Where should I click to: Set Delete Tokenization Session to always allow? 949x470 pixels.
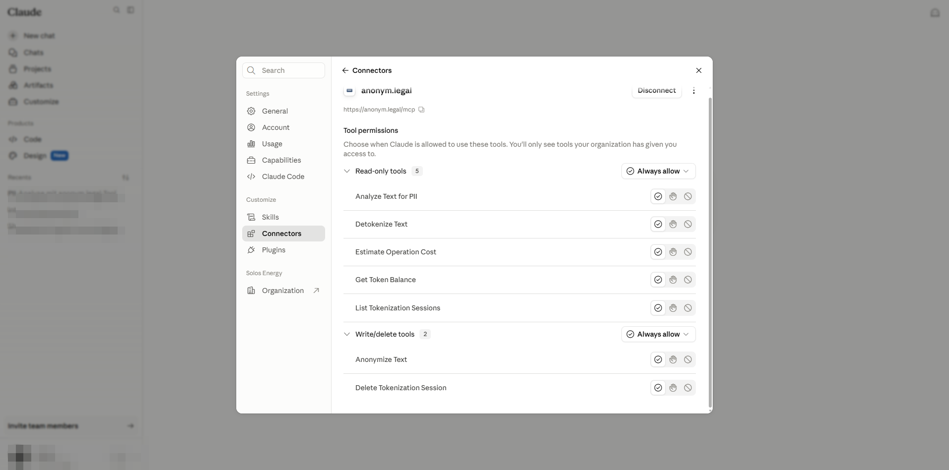658,388
